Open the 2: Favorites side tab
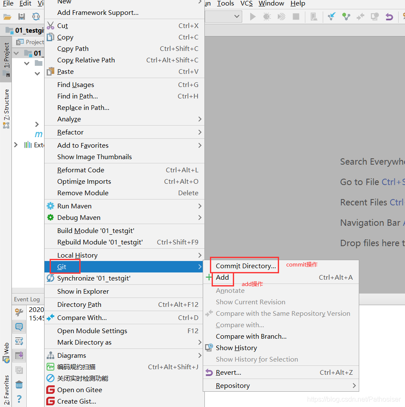 pyautogui.click(x=6, y=390)
